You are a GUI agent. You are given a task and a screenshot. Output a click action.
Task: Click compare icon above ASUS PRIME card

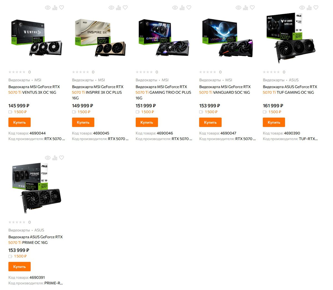point(55,158)
